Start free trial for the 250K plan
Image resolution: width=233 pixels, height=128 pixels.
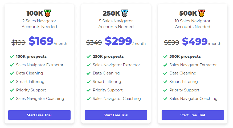(x=116, y=115)
